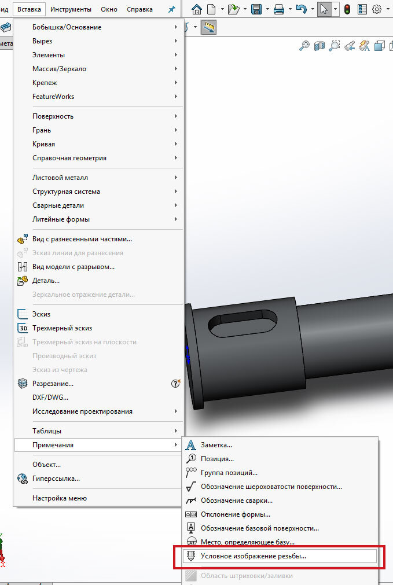Select Обозначение шероховатости поверхности
Viewport: 393px width, 585px height.
click(280, 487)
